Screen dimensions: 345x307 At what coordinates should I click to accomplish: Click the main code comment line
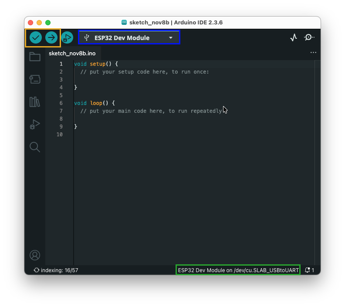point(151,111)
